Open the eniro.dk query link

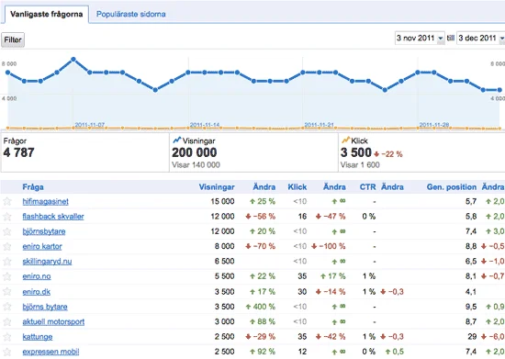point(37,292)
